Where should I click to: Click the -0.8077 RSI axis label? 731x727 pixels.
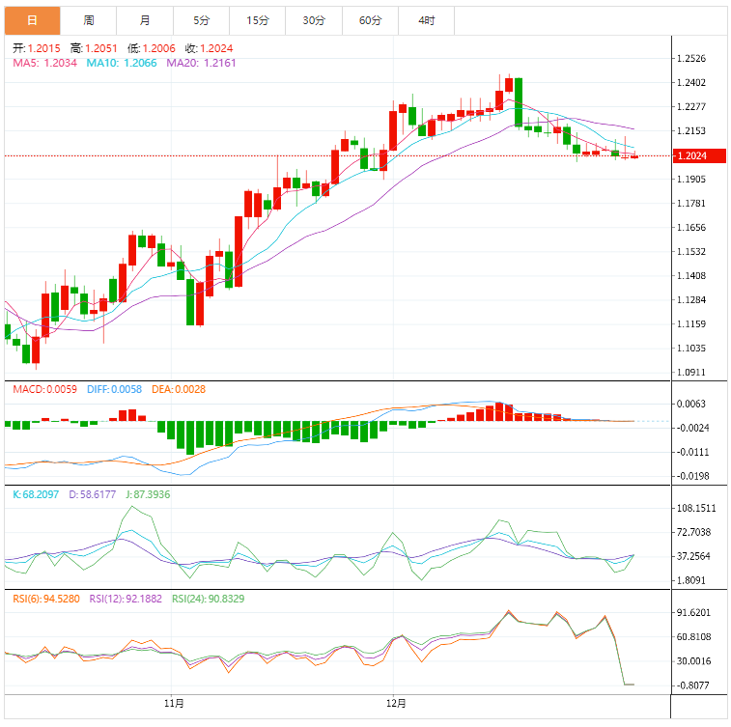pyautogui.click(x=692, y=685)
